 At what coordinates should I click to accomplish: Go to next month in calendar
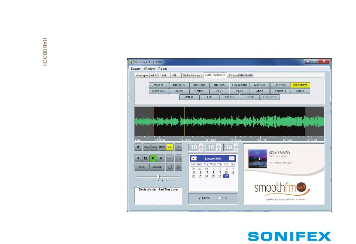232,159
